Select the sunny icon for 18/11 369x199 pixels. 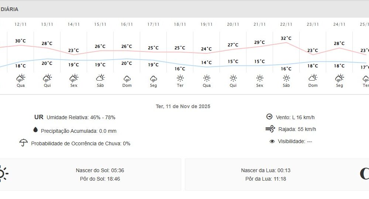[180, 78]
